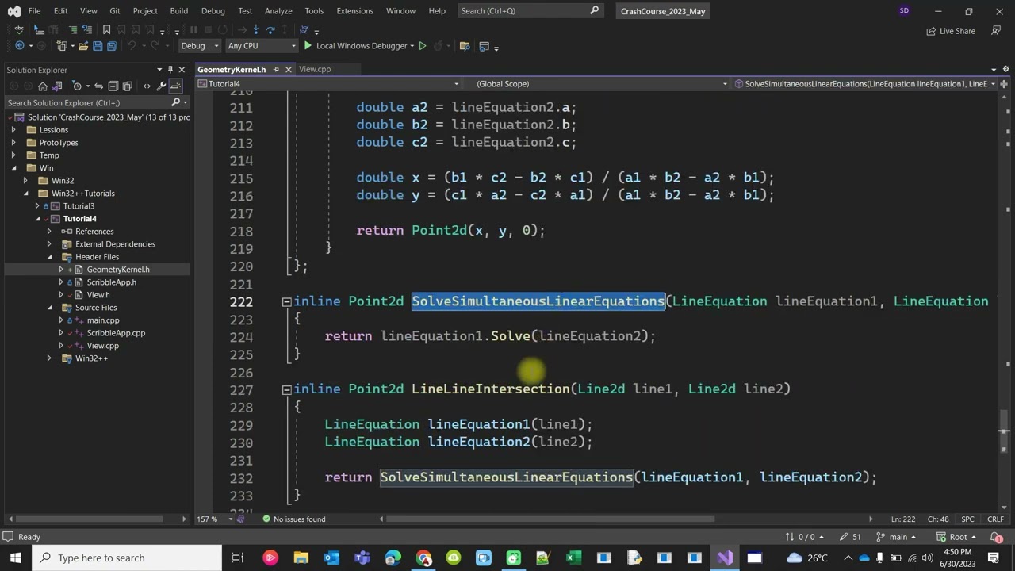The image size is (1015, 571).
Task: Click the notifications bell in the status bar
Action: 998,538
